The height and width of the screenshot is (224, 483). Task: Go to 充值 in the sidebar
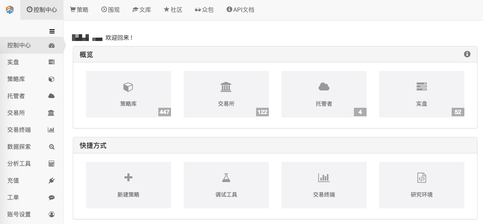tap(31, 180)
